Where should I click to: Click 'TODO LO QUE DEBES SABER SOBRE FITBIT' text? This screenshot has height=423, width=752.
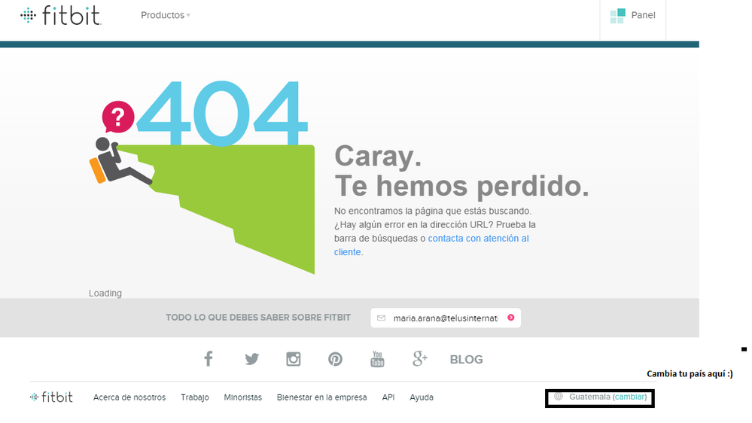tap(258, 318)
